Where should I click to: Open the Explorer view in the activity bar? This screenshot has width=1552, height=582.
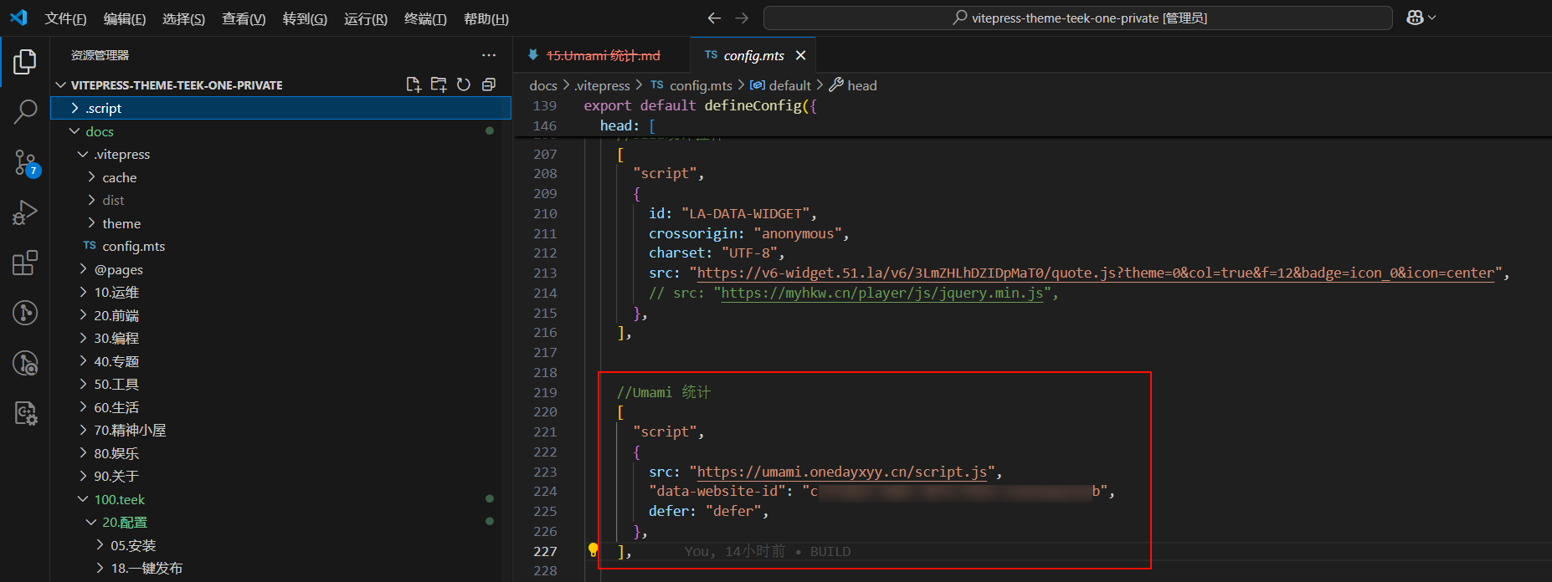(x=25, y=61)
